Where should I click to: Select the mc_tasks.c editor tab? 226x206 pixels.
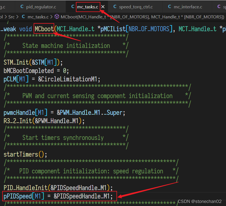(87, 7)
